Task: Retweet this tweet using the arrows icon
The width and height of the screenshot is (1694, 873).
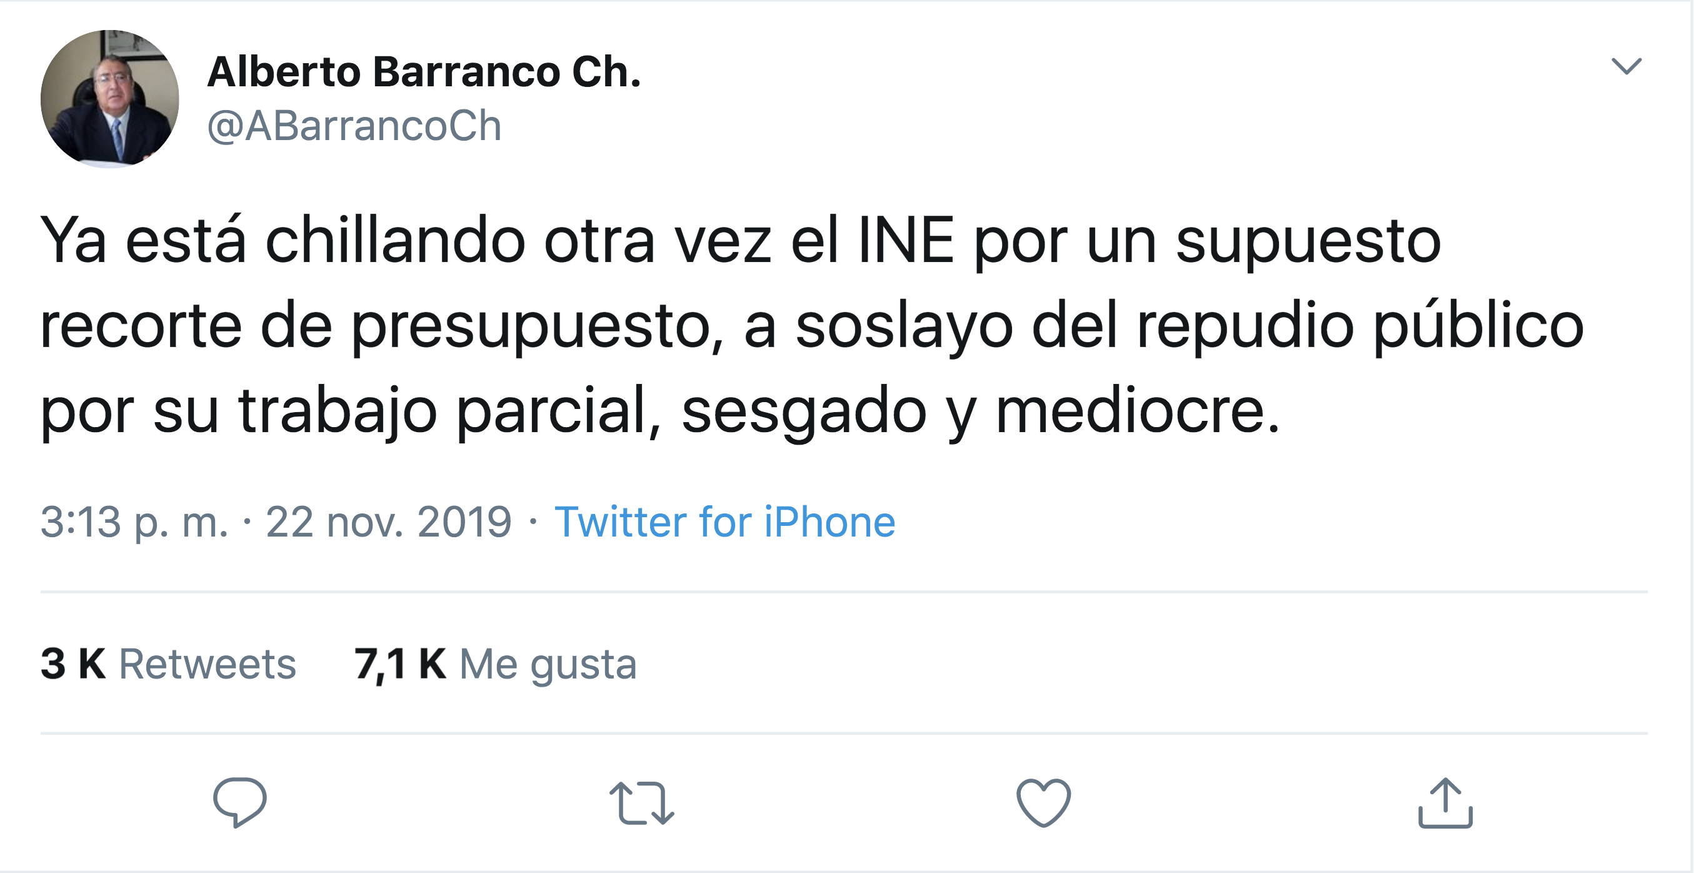Action: [x=641, y=802]
